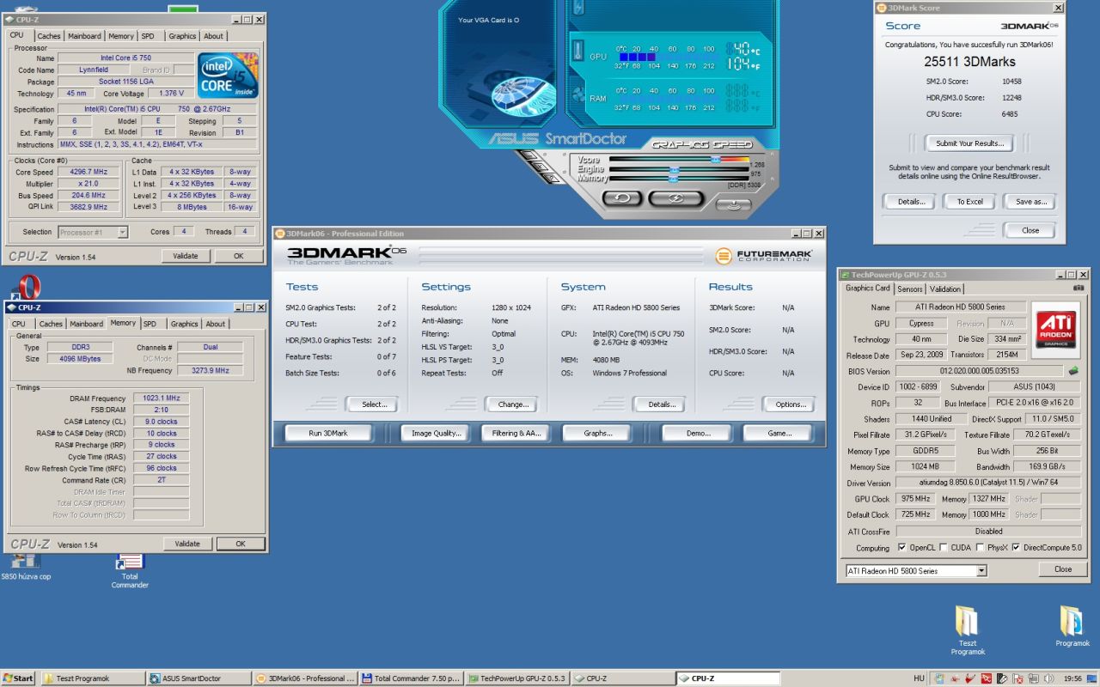This screenshot has width=1100, height=687.
Task: Switch to About tab in bottom CPU-Z
Action: (215, 324)
